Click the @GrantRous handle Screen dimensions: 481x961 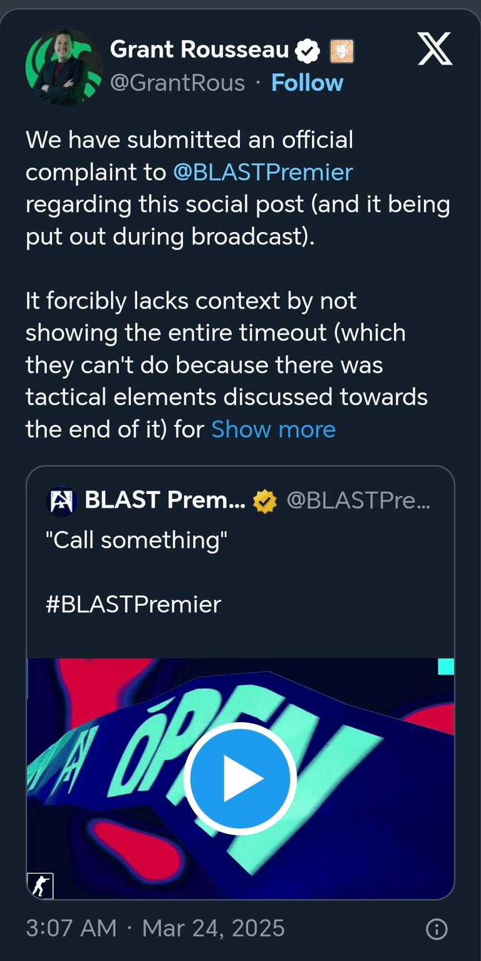coord(179,82)
